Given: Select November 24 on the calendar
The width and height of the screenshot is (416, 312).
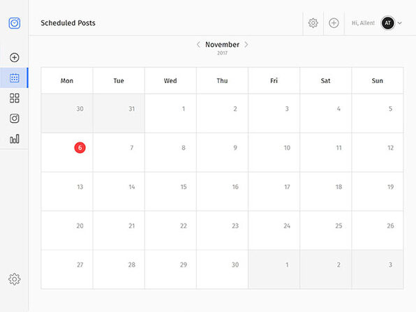Looking at the screenshot, I should [x=274, y=230].
